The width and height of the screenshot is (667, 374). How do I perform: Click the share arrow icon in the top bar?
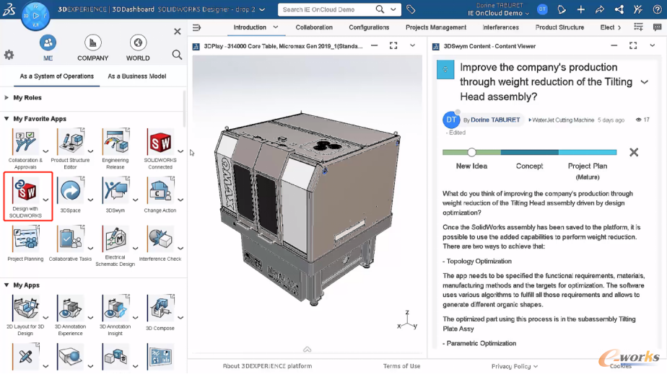pyautogui.click(x=600, y=9)
